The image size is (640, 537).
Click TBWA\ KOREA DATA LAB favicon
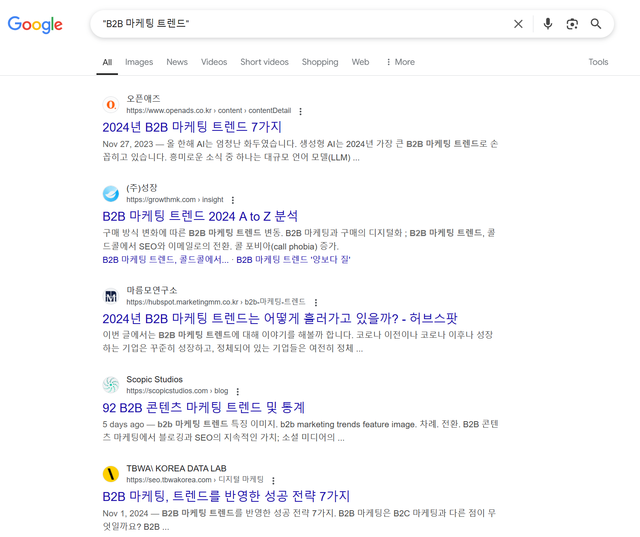111,474
